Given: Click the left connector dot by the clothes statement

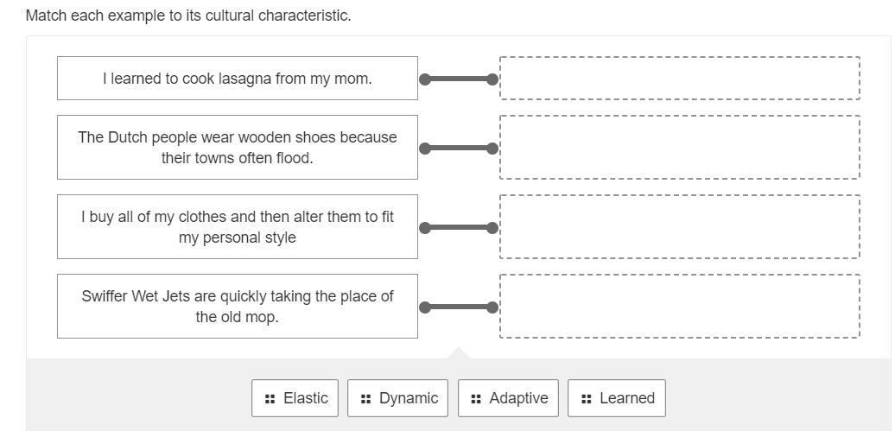Looking at the screenshot, I should pos(424,228).
